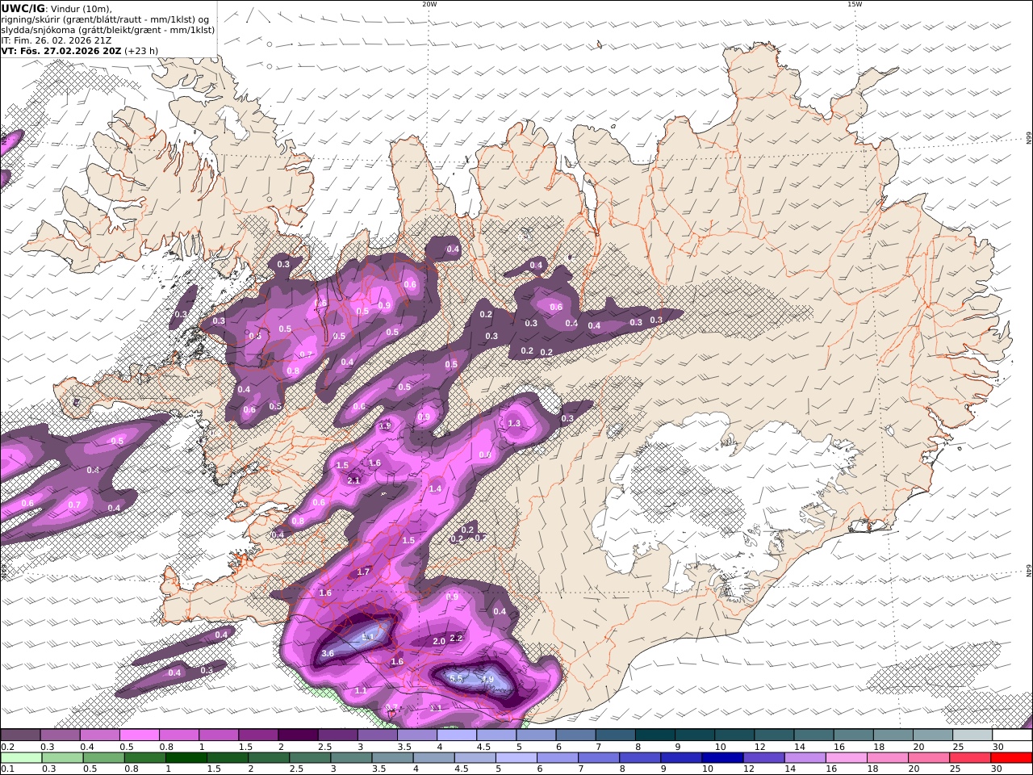This screenshot has height=775, width=1033.
Task: Click the pale gray top-row swatch between 25 and 30
Action: pos(972,735)
